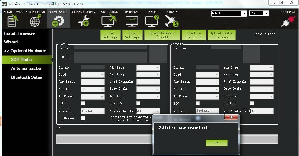The image size is (299, 156).
Task: Toggle the Local ECC checkbox
Action: 83,103
